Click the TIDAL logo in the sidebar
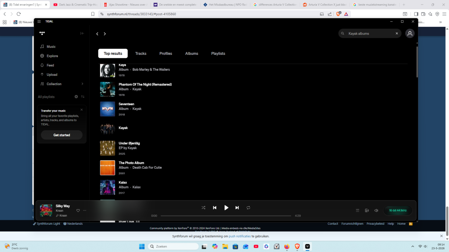449x252 pixels. point(42,33)
